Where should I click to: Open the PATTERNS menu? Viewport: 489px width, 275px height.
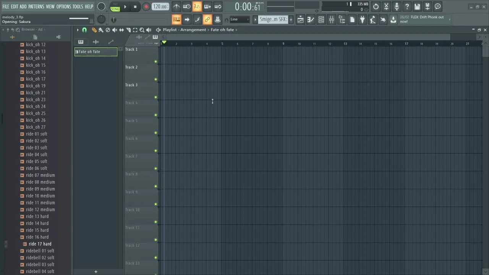36,6
